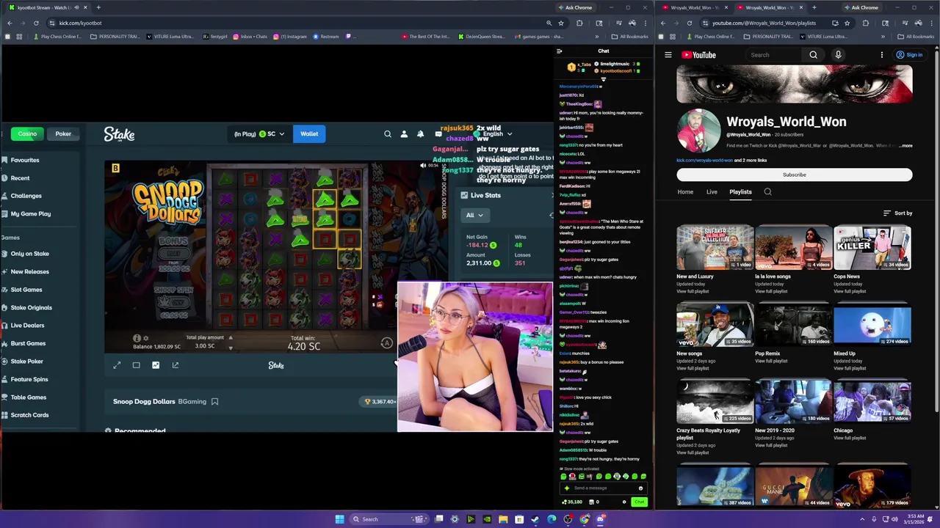
Task: Open Challenges in Stake sidebar
Action: pos(26,196)
